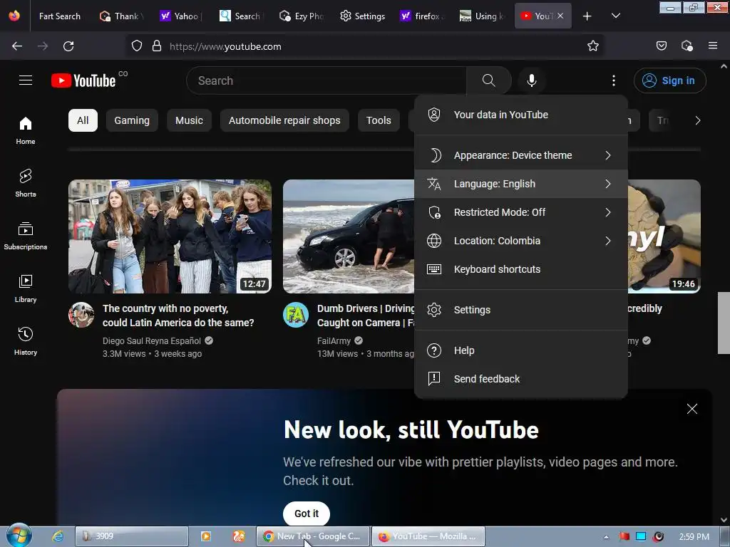
Task: Open the Dumb Drivers video title
Action: pyautogui.click(x=366, y=316)
